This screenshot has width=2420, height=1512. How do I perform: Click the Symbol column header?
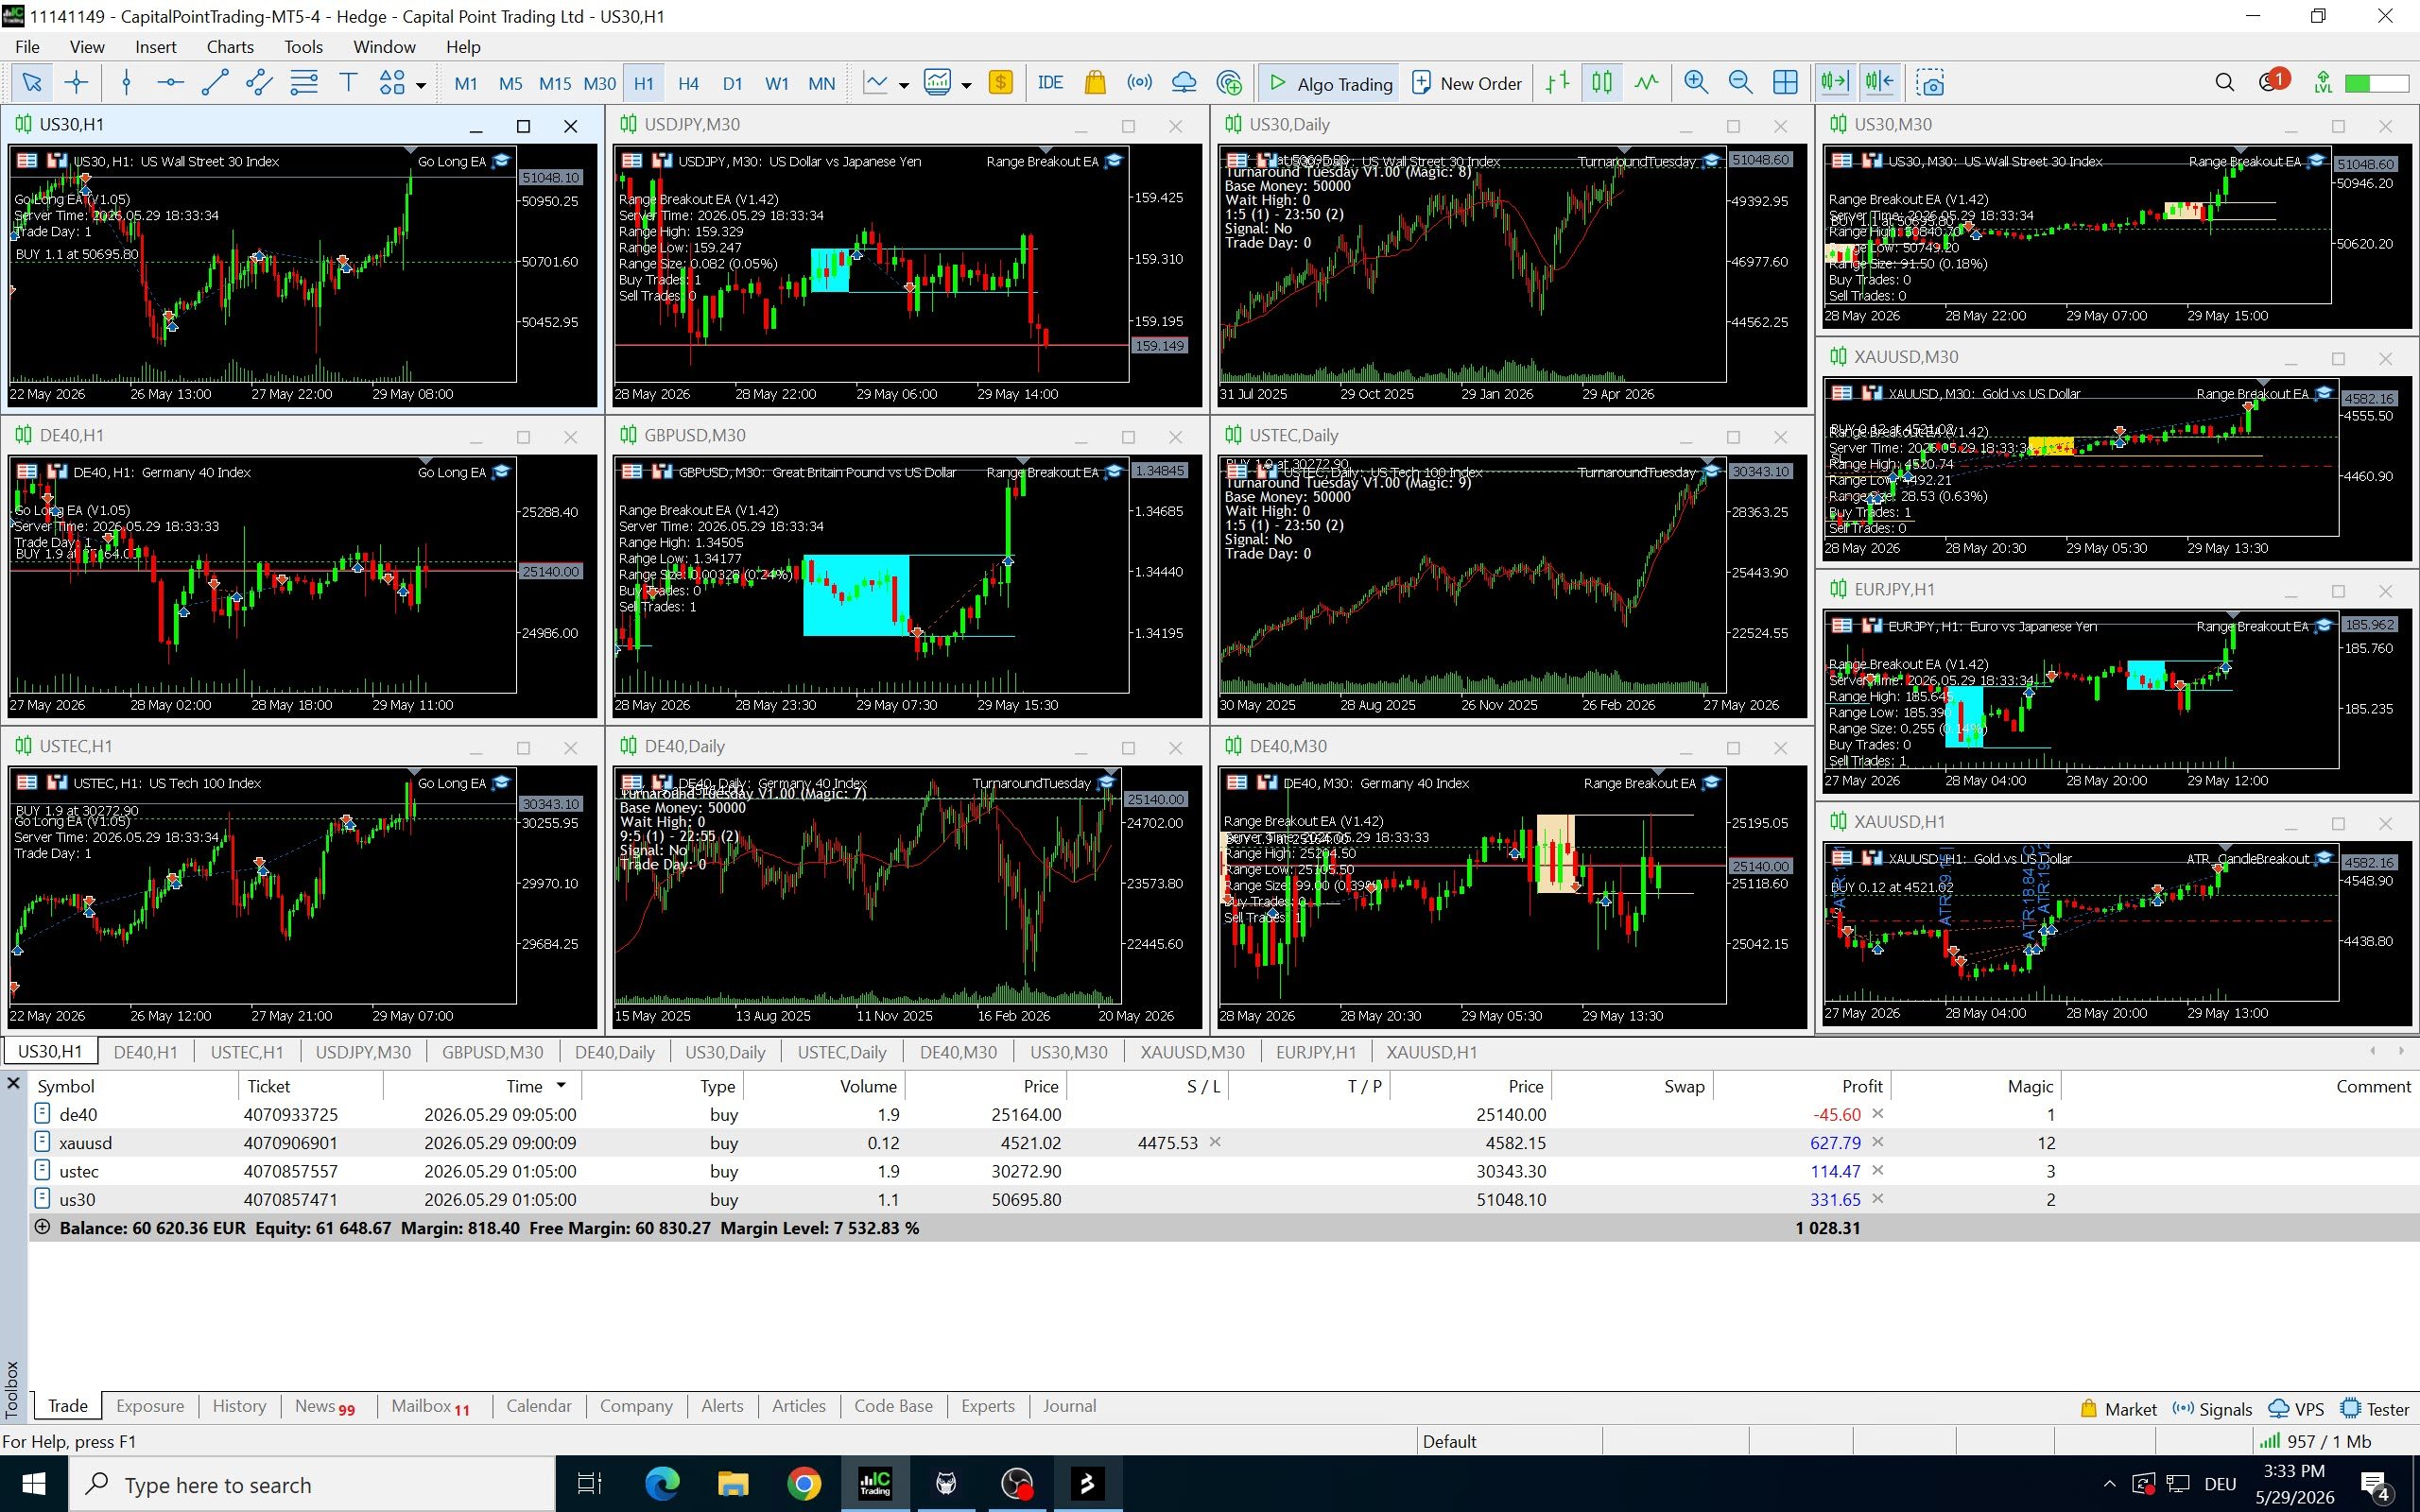pos(66,1086)
